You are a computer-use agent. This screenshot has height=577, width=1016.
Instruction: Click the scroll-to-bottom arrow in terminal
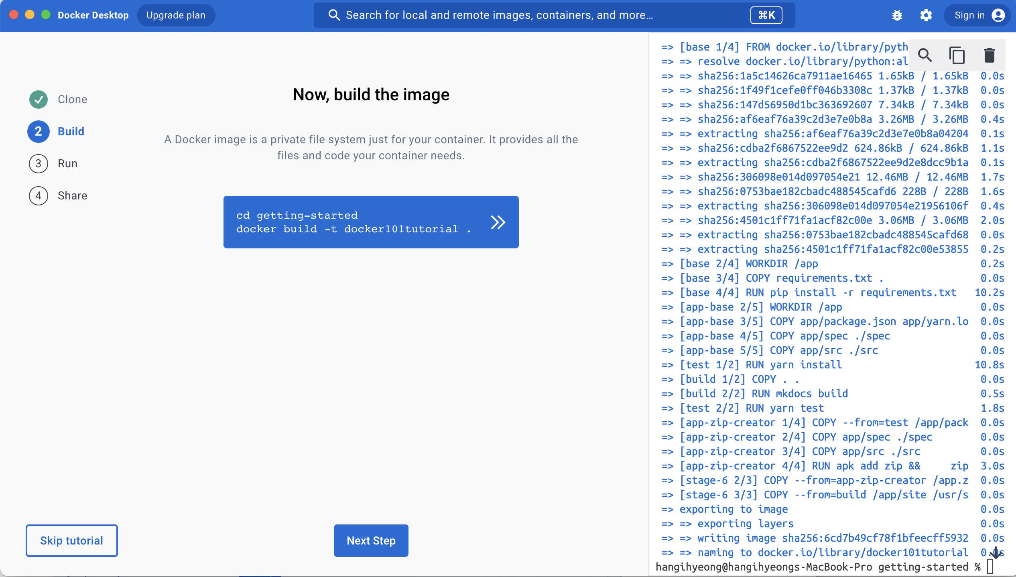[996, 553]
